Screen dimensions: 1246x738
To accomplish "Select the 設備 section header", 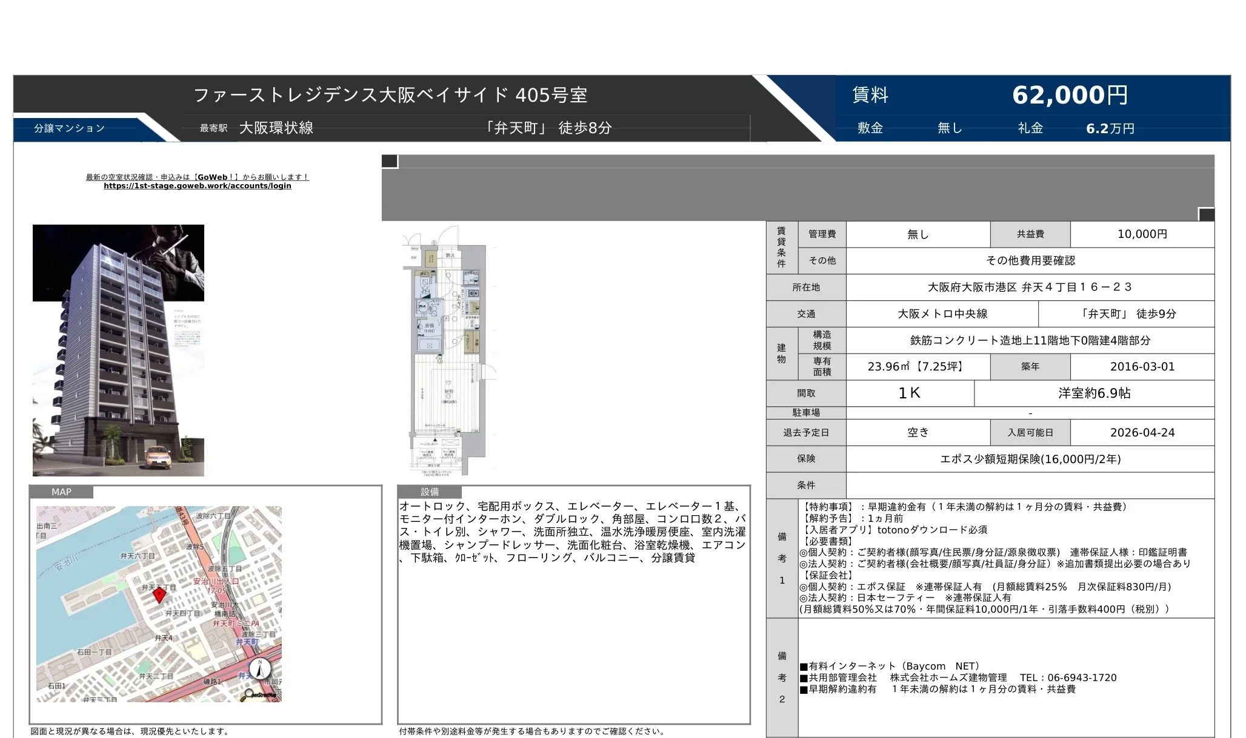I will [x=428, y=492].
